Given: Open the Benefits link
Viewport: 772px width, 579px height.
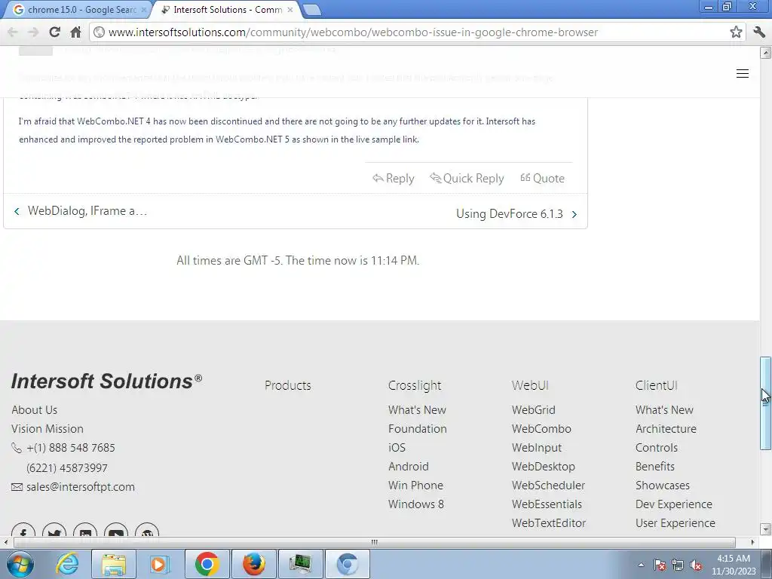Looking at the screenshot, I should point(655,467).
